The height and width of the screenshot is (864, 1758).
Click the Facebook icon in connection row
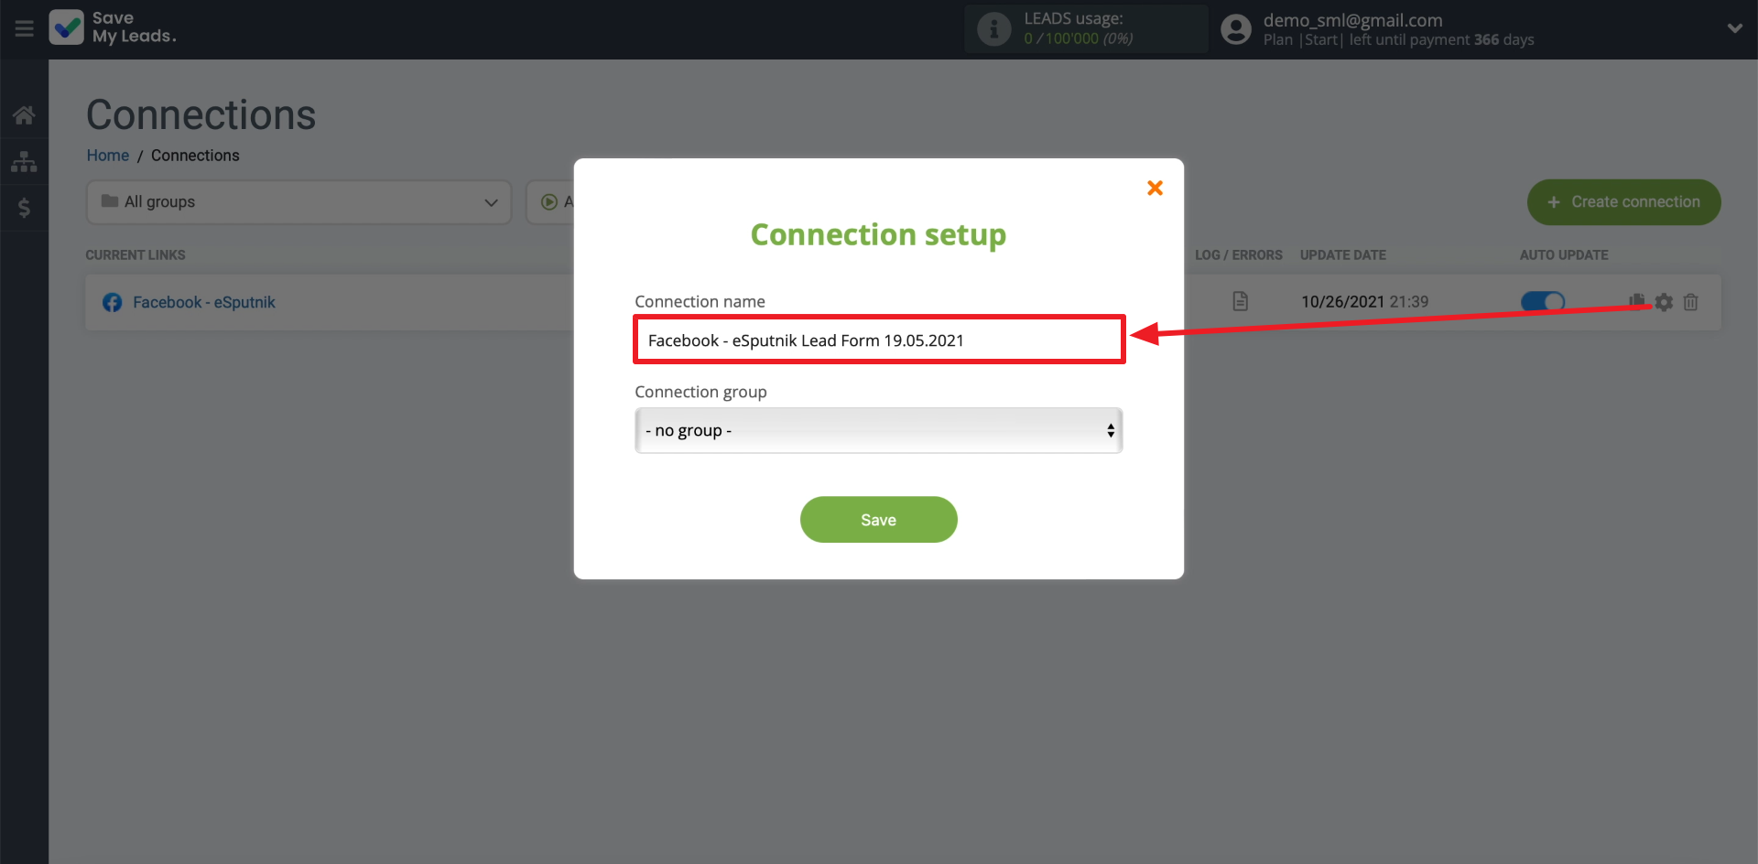(x=112, y=303)
